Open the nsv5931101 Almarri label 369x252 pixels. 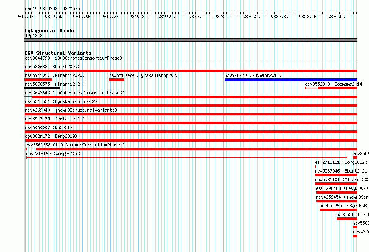click(x=342, y=180)
